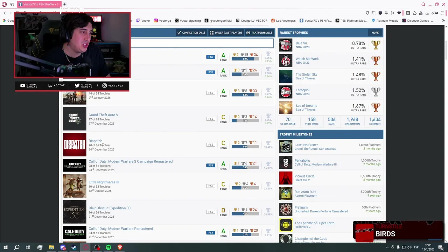Screen dimensions: 448x252
Task: Open the Vector Twitch bookmark
Action: pos(143,21)
